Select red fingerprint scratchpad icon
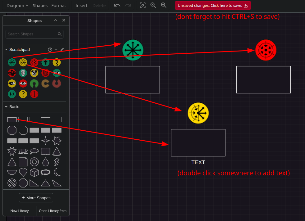 (45, 73)
